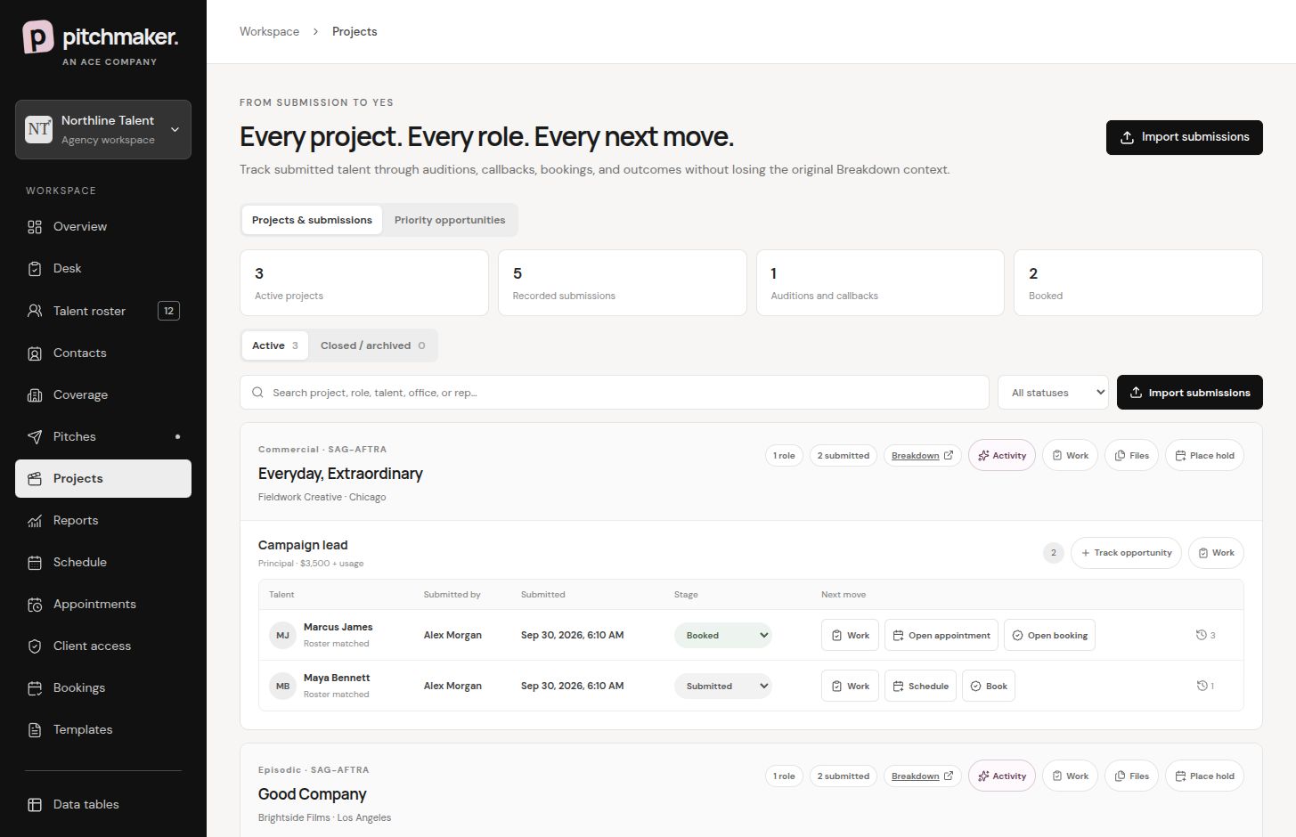
Task: Click Schedule for Maya Bennett
Action: [920, 686]
